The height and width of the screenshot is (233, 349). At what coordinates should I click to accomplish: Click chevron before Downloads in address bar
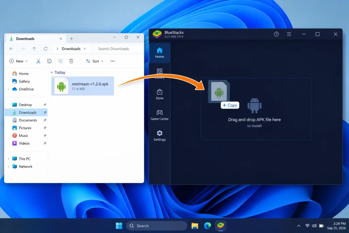[x=57, y=48]
